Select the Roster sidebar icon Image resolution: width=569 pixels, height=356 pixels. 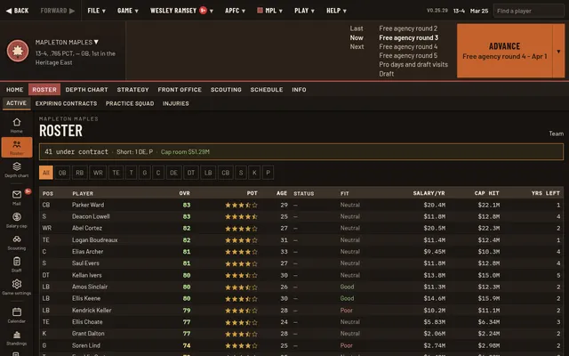pos(16,147)
